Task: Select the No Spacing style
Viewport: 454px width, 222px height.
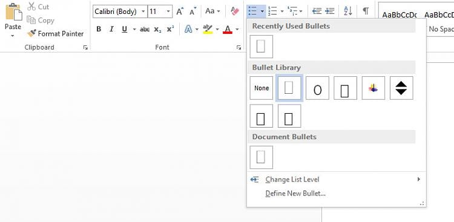Action: [x=441, y=29]
